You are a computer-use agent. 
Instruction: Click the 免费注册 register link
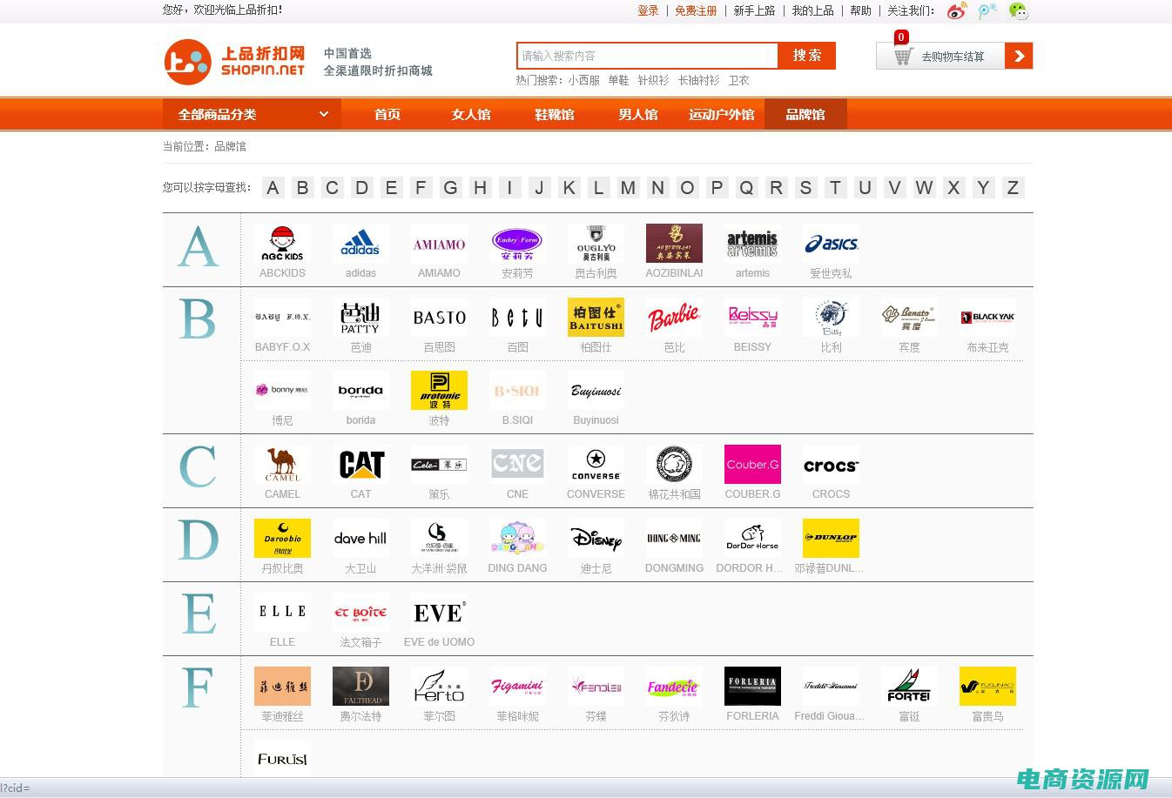pos(696,10)
